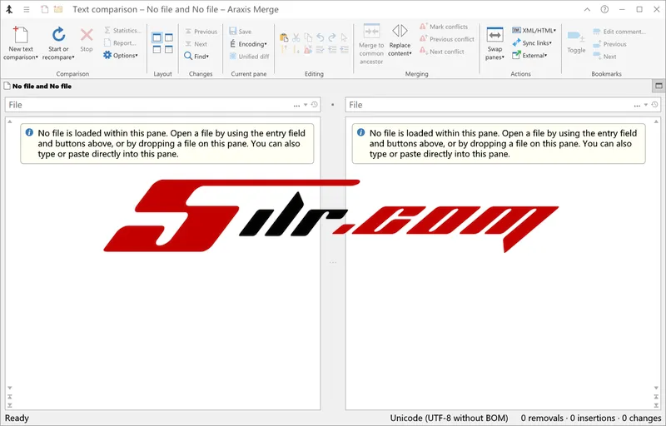Image resolution: width=666 pixels, height=426 pixels.
Task: Open the Report command
Action: pos(120,43)
